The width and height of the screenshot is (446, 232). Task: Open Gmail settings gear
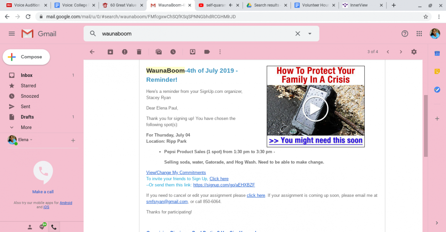[x=414, y=52]
